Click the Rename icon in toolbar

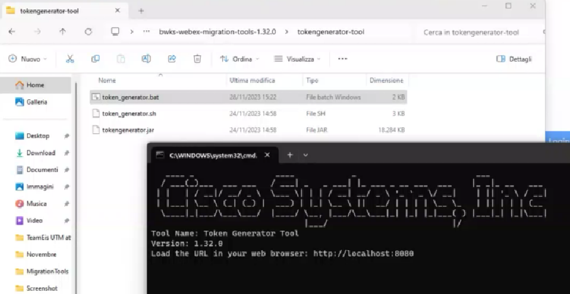click(x=146, y=59)
